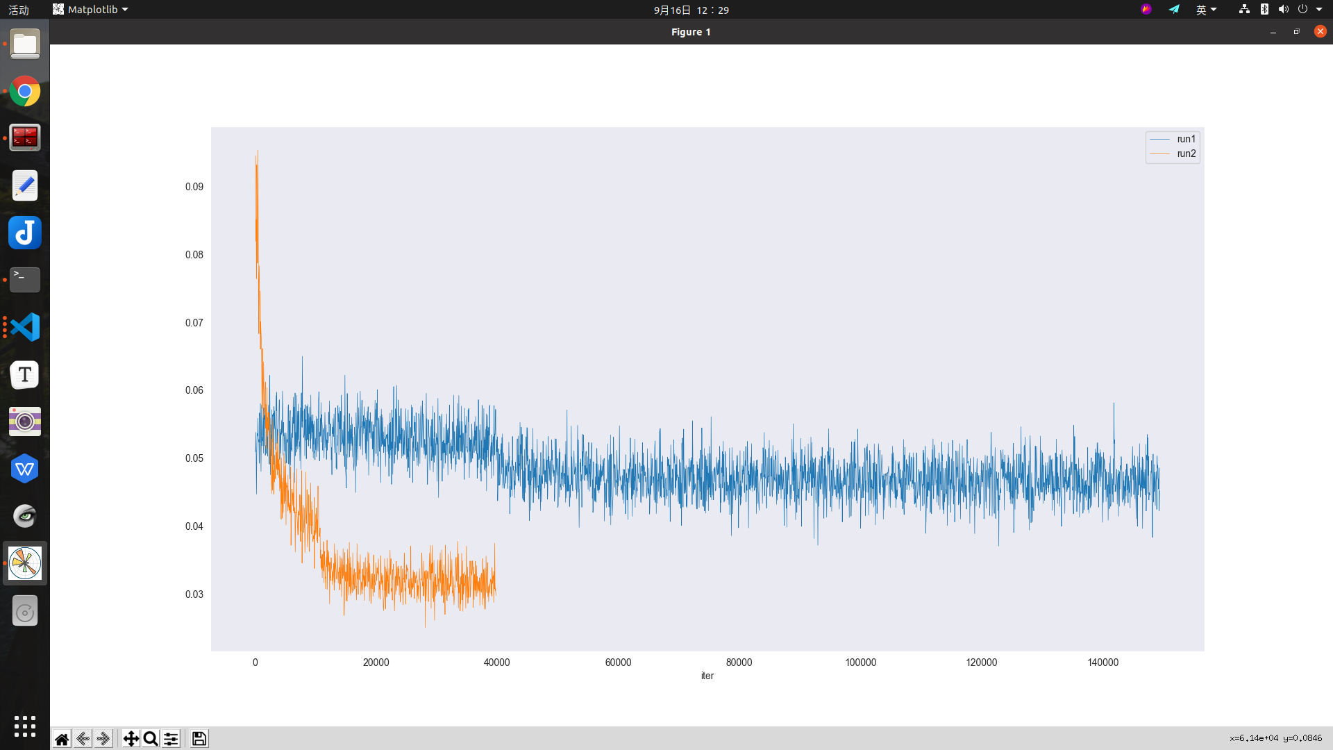The width and height of the screenshot is (1333, 750).
Task: Toggle the Pan/Zoom tool
Action: tap(131, 738)
